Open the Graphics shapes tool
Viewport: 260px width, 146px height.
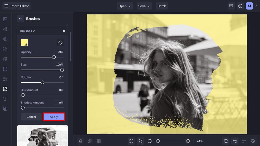coord(5,79)
